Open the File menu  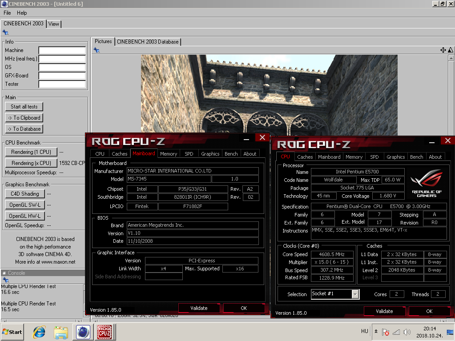(x=7, y=13)
